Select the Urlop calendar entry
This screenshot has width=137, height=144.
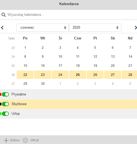[68, 114]
